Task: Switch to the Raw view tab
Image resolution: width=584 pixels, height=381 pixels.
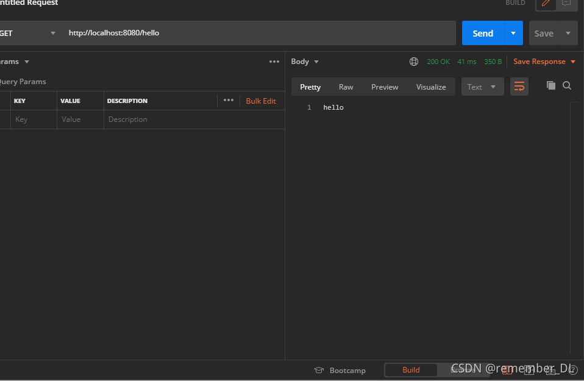Action: pyautogui.click(x=346, y=87)
